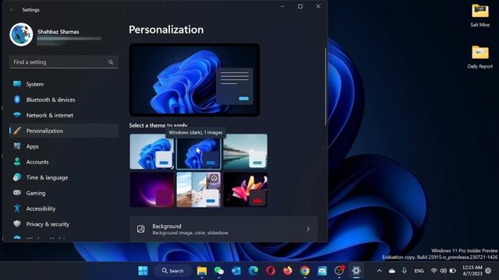
Task: Launch Firefox from the taskbar
Action: pos(288,271)
